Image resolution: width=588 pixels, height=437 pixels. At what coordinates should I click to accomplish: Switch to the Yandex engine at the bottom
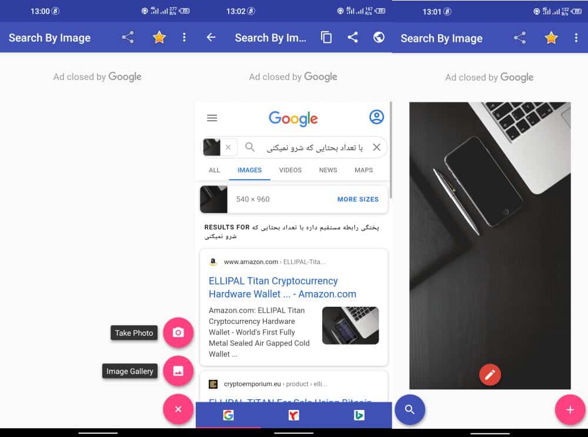[x=293, y=415]
